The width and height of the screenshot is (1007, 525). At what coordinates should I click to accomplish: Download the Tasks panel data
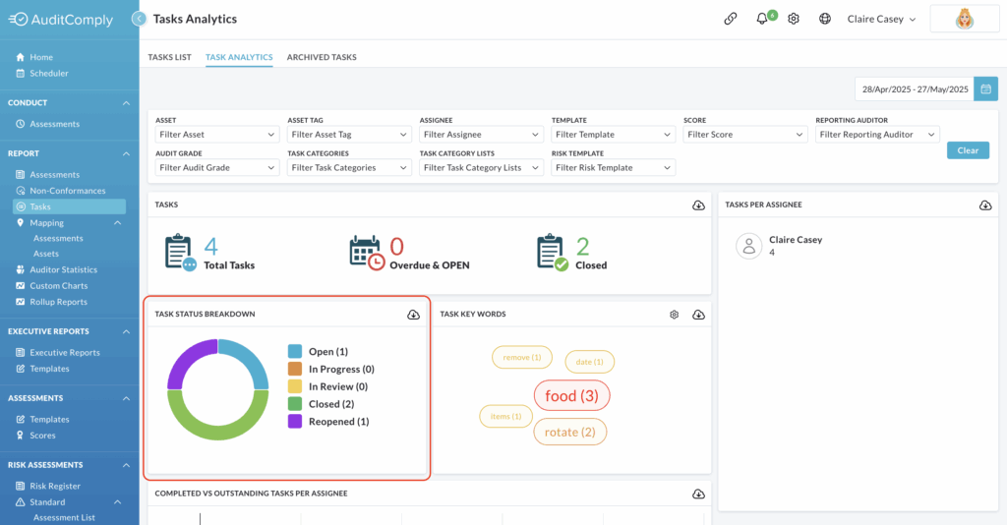699,205
